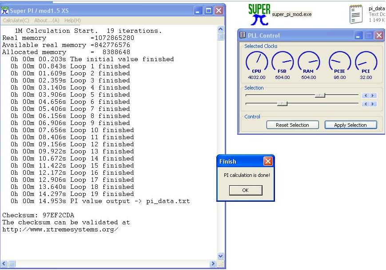Click the 'Loop 19 finished' line
Viewport: 386px width, 270px height.
pyautogui.click(x=72, y=194)
